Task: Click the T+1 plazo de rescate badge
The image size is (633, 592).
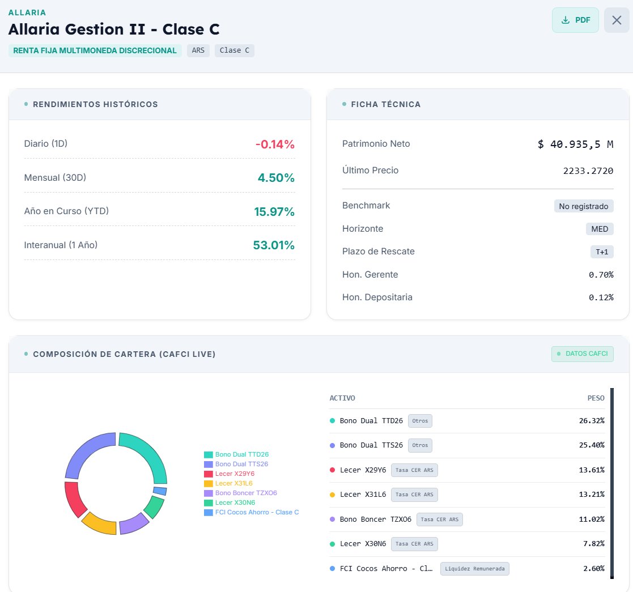Action: pyautogui.click(x=602, y=252)
